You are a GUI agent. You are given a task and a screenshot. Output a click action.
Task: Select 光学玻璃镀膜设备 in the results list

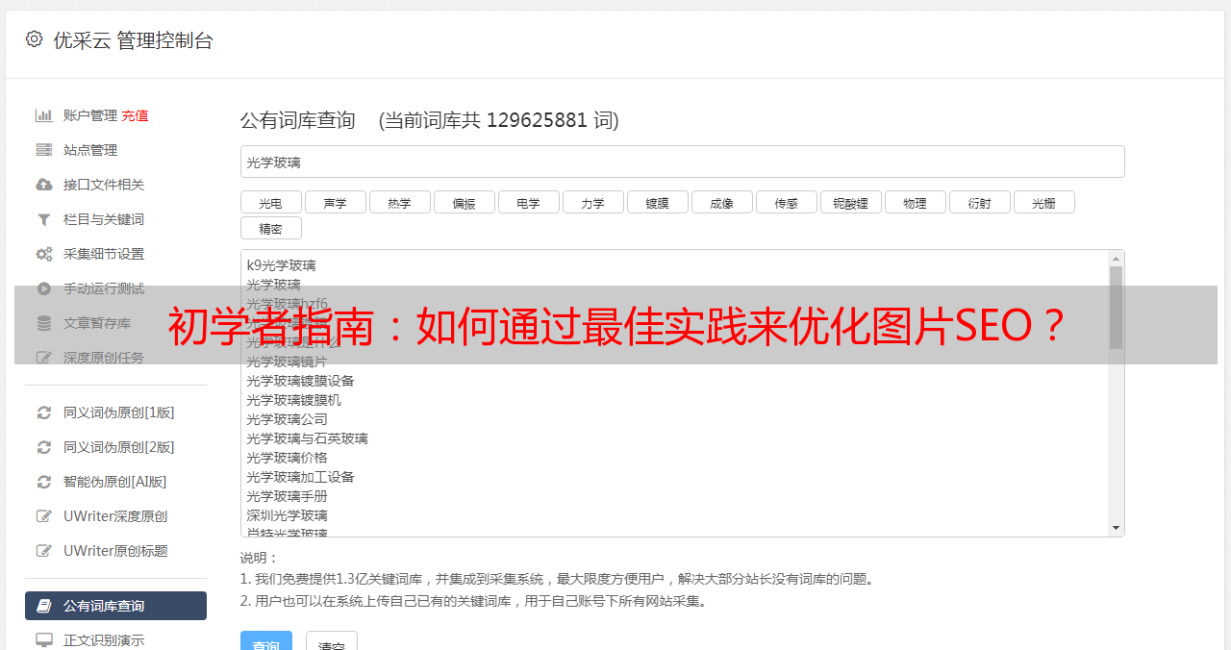coord(300,381)
